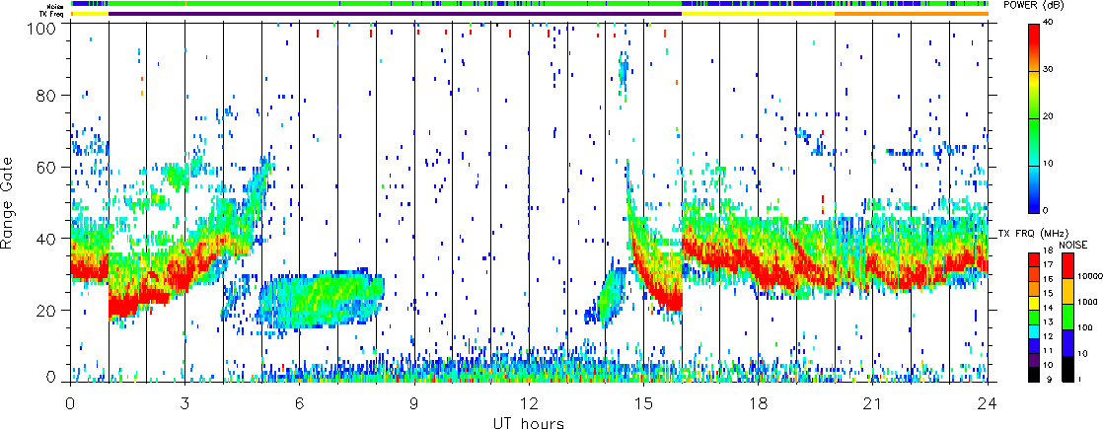
Task: Click the purple swatch in the TX FRQ legend
Action: [x=1033, y=360]
